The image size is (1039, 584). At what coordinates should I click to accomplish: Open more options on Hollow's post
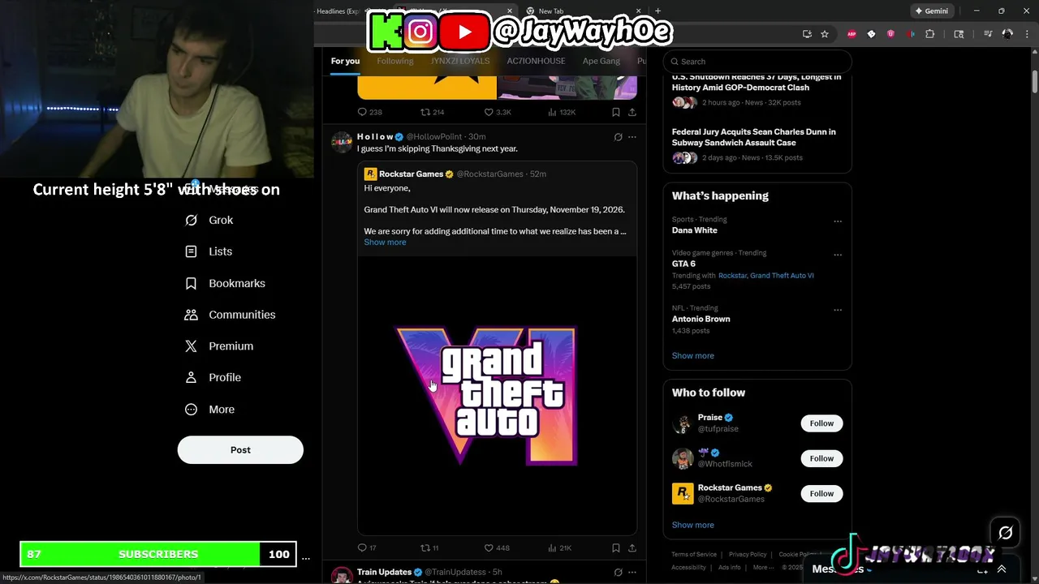click(x=632, y=137)
